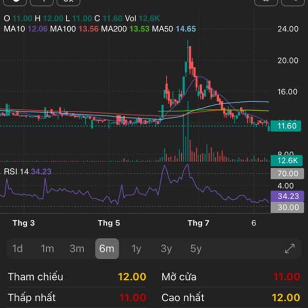Switch to the 3m time range

(77, 248)
